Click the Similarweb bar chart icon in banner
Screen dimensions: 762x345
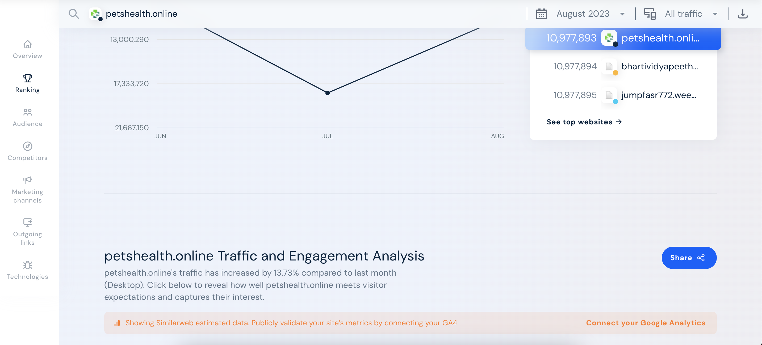117,323
